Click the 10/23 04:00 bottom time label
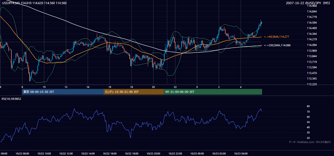Image resolution: width=334 pixels, height=156 pixels. pos(241,154)
